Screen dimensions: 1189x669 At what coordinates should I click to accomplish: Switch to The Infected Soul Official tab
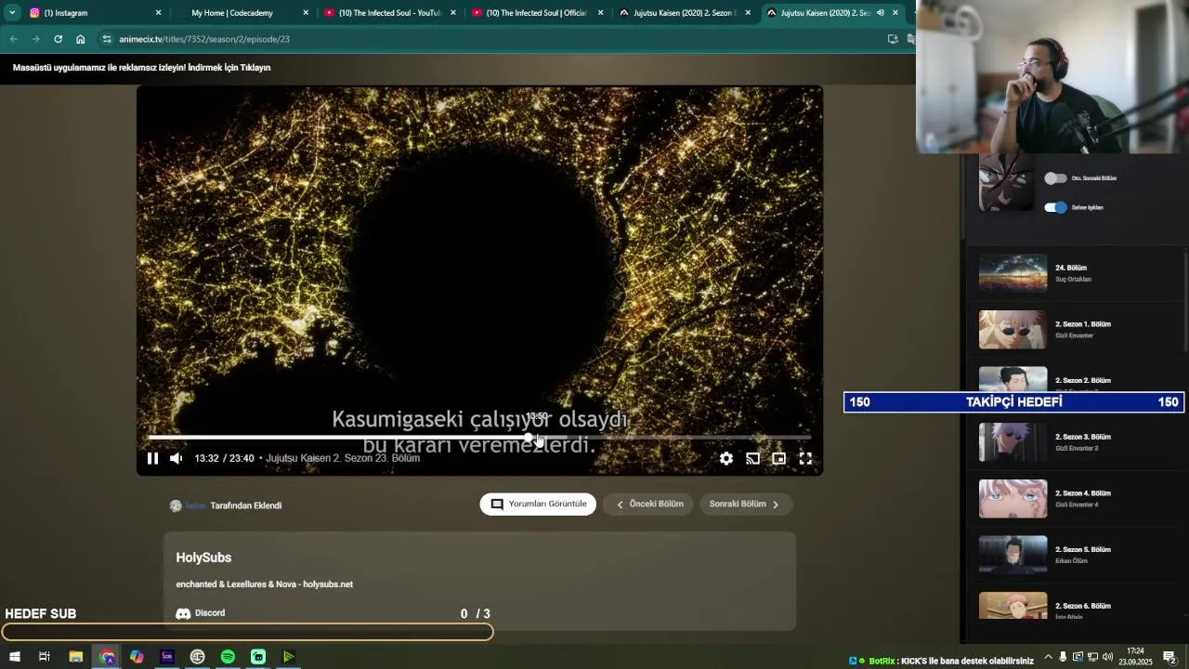point(536,13)
